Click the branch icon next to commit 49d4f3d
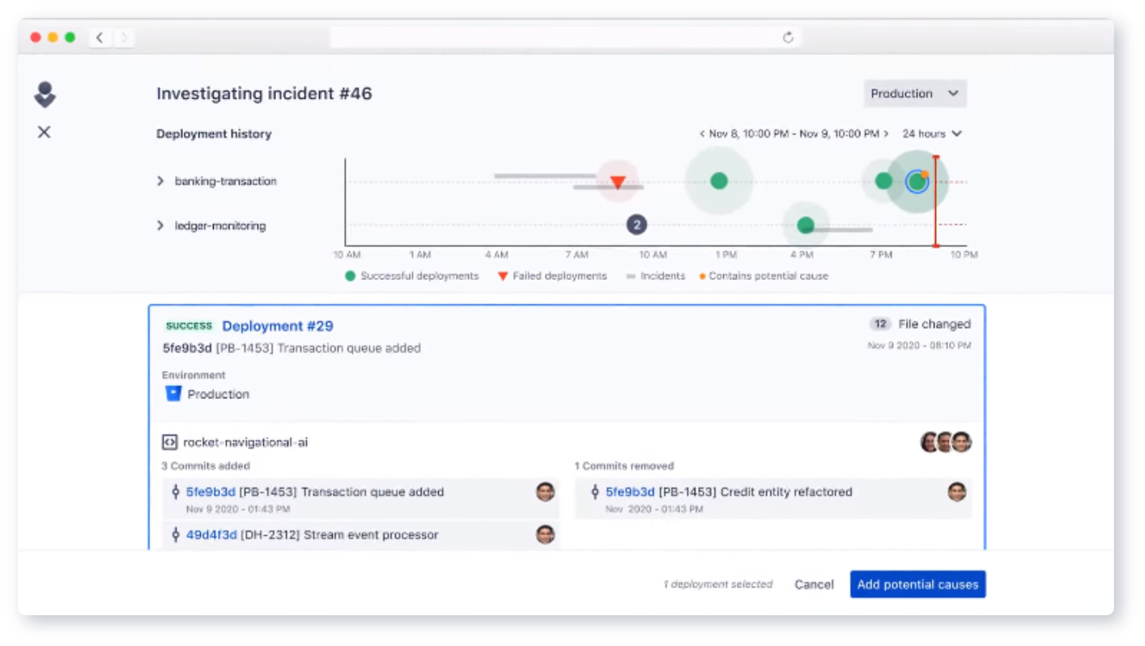 (x=176, y=534)
